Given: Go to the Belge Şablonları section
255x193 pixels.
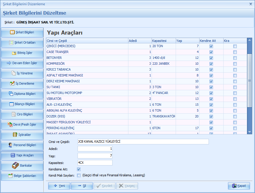Looking at the screenshot, I should [x=22, y=176].
